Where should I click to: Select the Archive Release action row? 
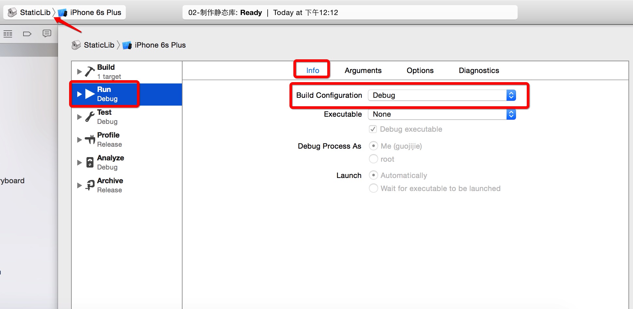tap(127, 185)
